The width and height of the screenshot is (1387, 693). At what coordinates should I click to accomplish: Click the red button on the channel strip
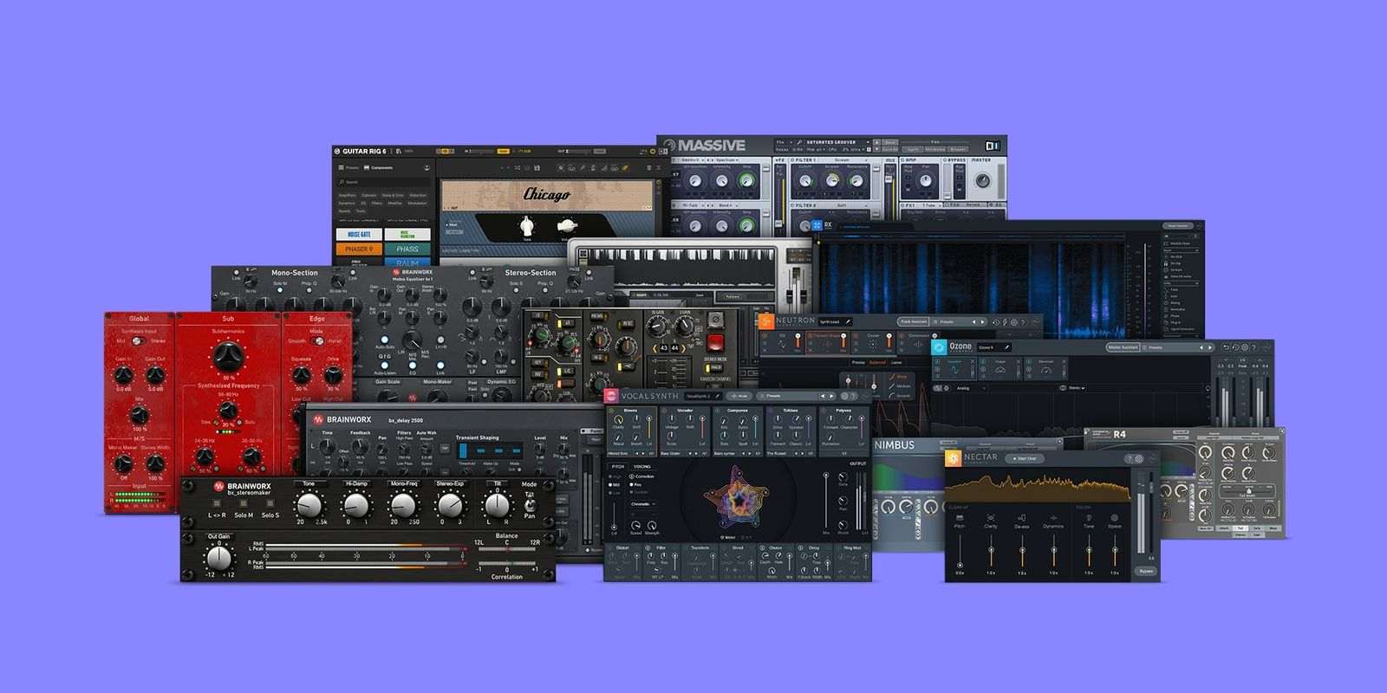click(715, 342)
